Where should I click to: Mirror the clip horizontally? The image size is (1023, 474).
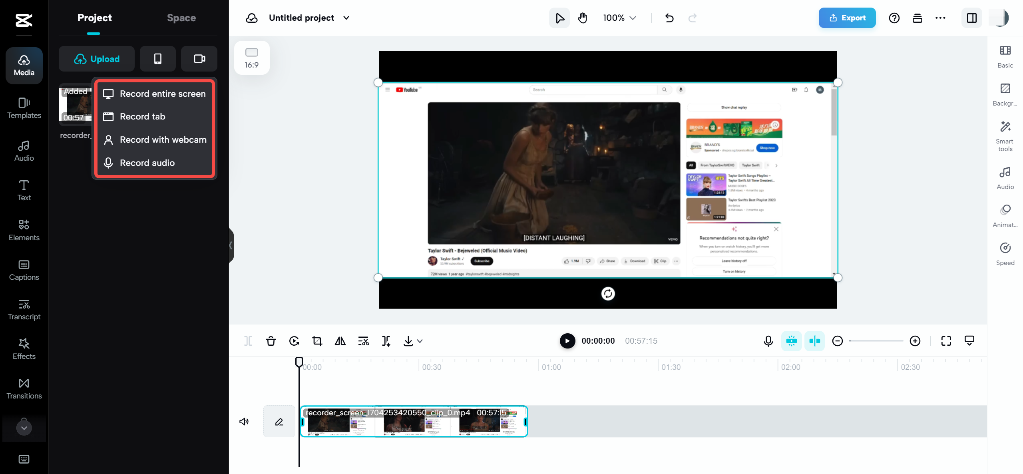click(x=340, y=341)
